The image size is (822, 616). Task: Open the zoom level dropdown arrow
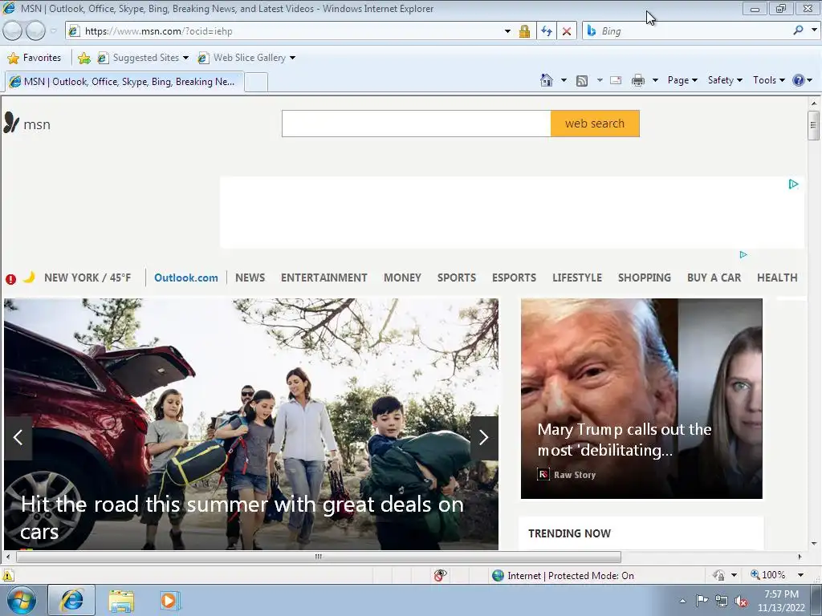coord(800,575)
